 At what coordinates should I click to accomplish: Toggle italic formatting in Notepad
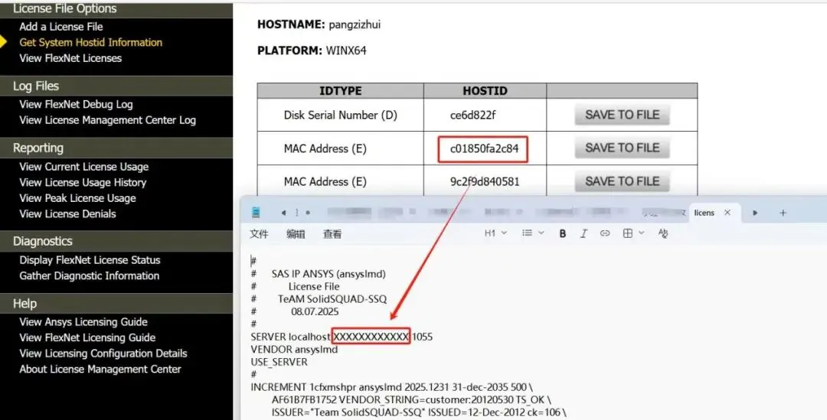[x=583, y=233]
